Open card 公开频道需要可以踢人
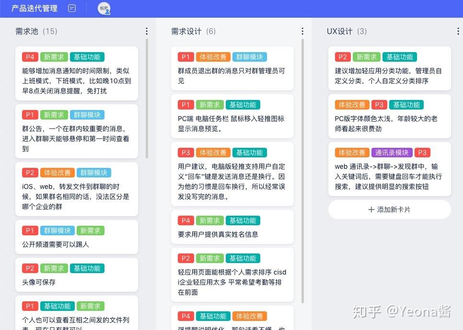 (77, 237)
